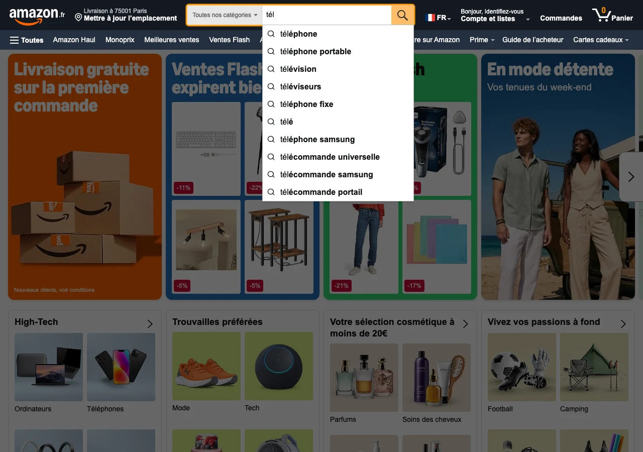Click the Amazon.fr logo

pyautogui.click(x=37, y=16)
